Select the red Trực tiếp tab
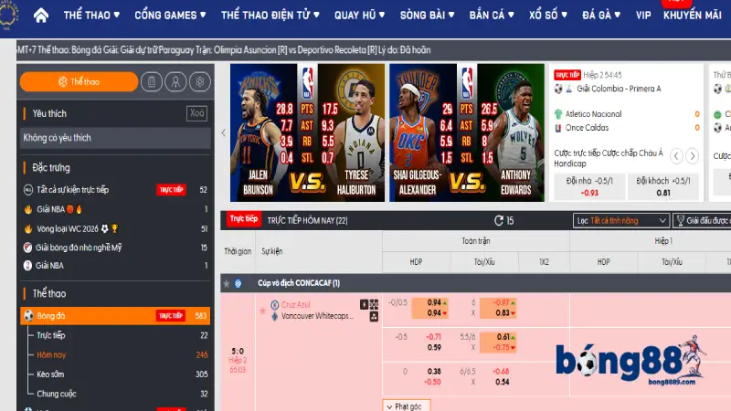 coord(244,219)
